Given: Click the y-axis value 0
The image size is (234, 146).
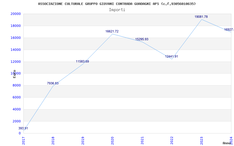Looking at the screenshot, I should [20, 133].
